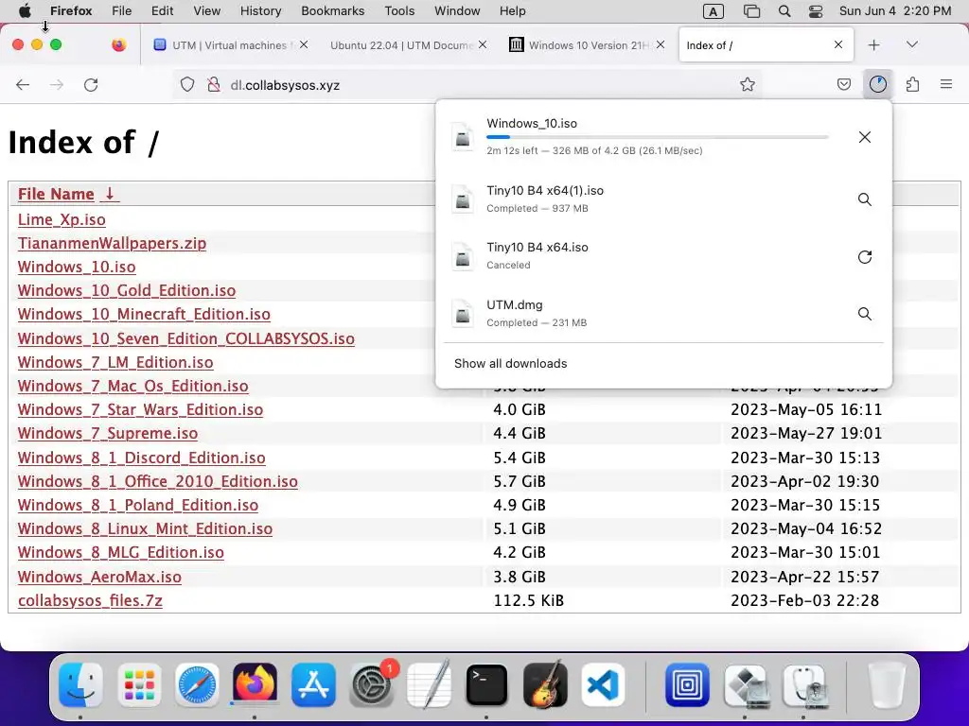The width and height of the screenshot is (969, 726).
Task: Show Tiny10 B4 x64(1).iso in Finder
Action: coord(865,199)
